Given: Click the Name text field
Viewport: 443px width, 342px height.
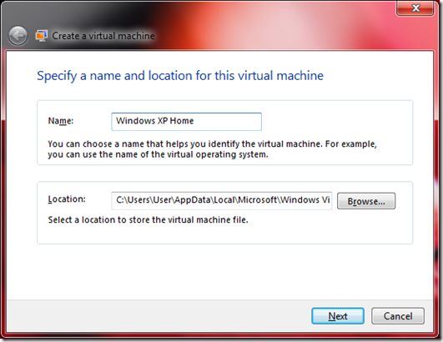Looking at the screenshot, I should (x=187, y=122).
